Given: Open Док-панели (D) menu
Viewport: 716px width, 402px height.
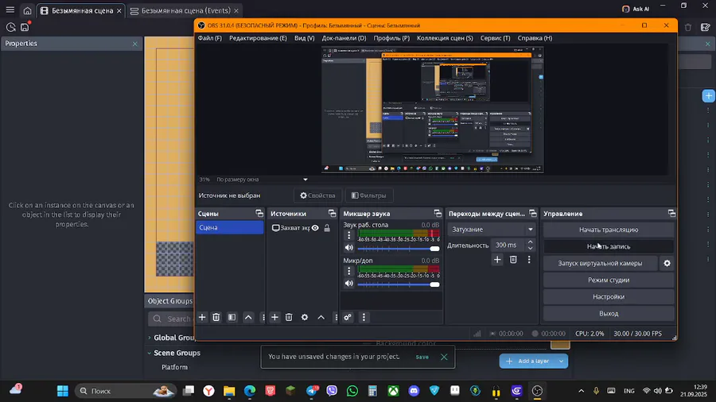Looking at the screenshot, I should (x=344, y=38).
